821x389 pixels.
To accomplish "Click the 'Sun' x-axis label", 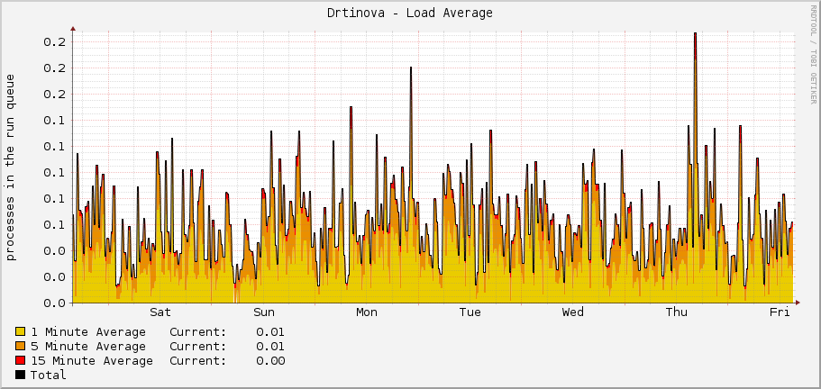I will pos(264,312).
